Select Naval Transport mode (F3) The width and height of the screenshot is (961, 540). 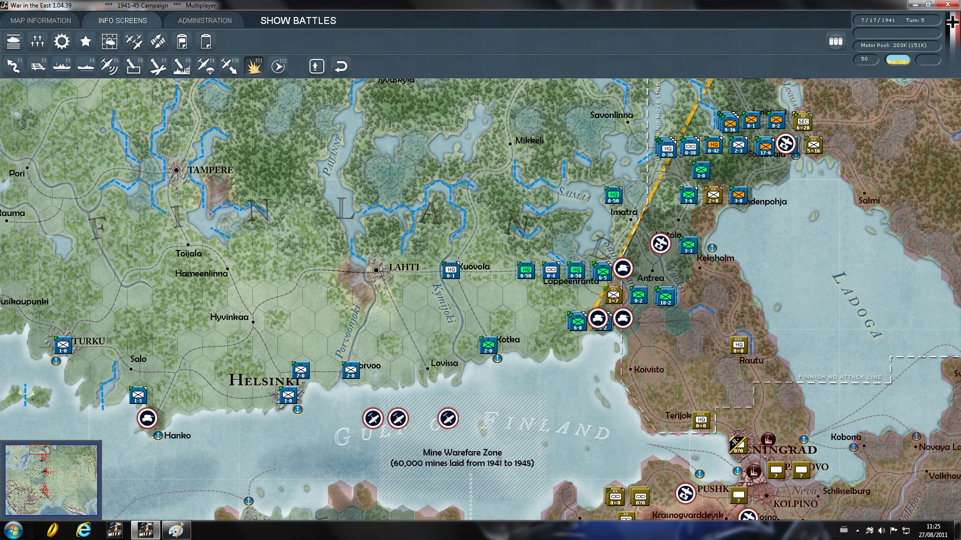point(62,66)
